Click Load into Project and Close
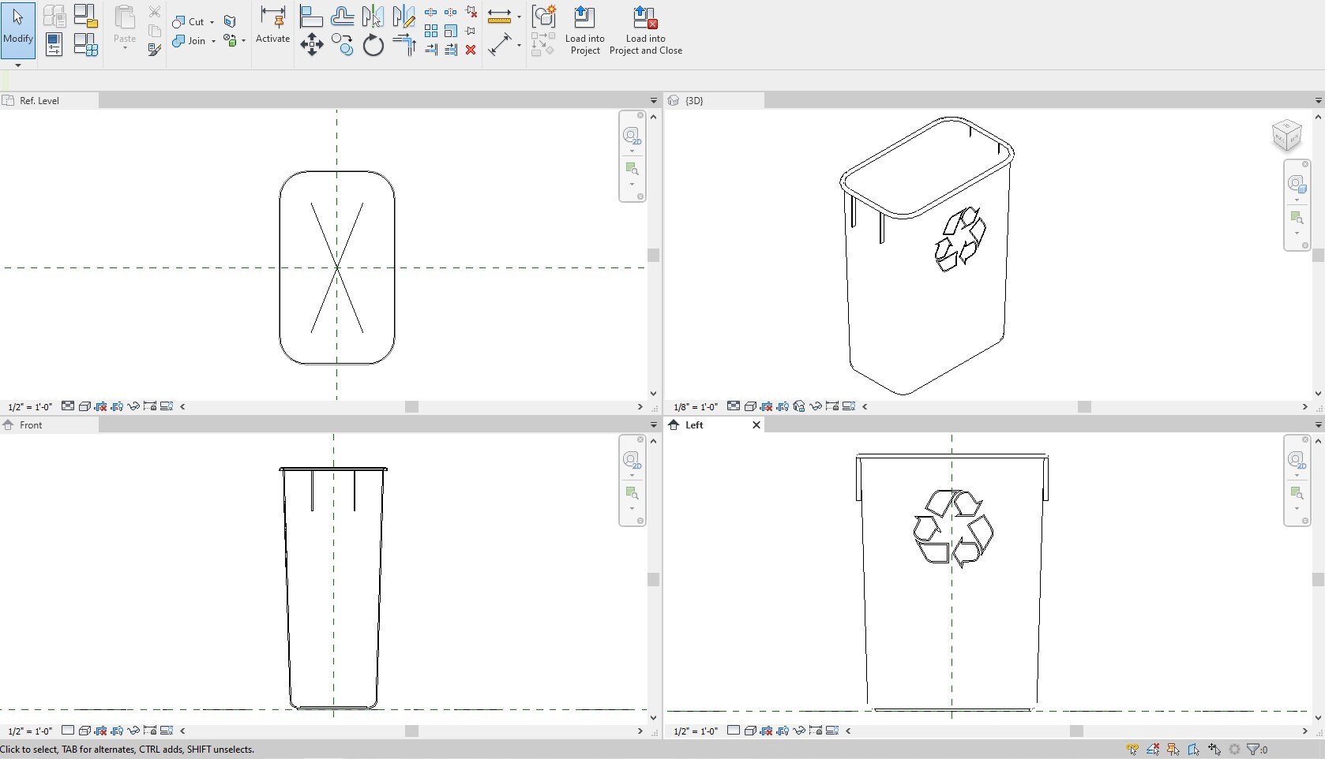 pyautogui.click(x=645, y=32)
